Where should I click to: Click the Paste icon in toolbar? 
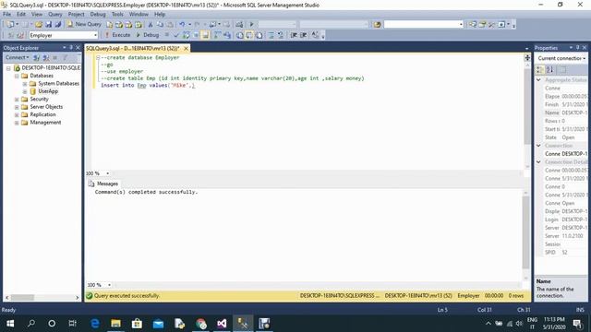click(170, 25)
